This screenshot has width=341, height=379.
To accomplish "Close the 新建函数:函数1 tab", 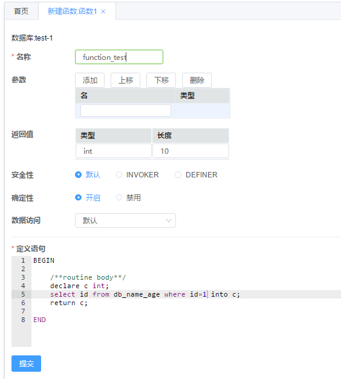I will pos(103,12).
